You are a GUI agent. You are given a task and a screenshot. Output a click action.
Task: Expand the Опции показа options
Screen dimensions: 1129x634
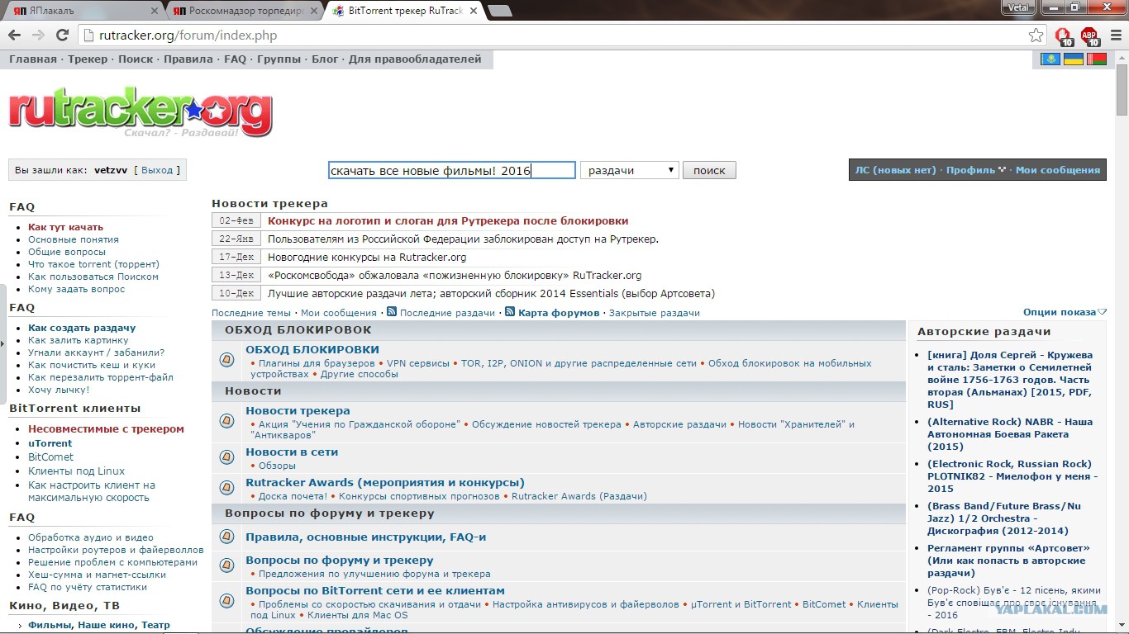(x=1065, y=312)
